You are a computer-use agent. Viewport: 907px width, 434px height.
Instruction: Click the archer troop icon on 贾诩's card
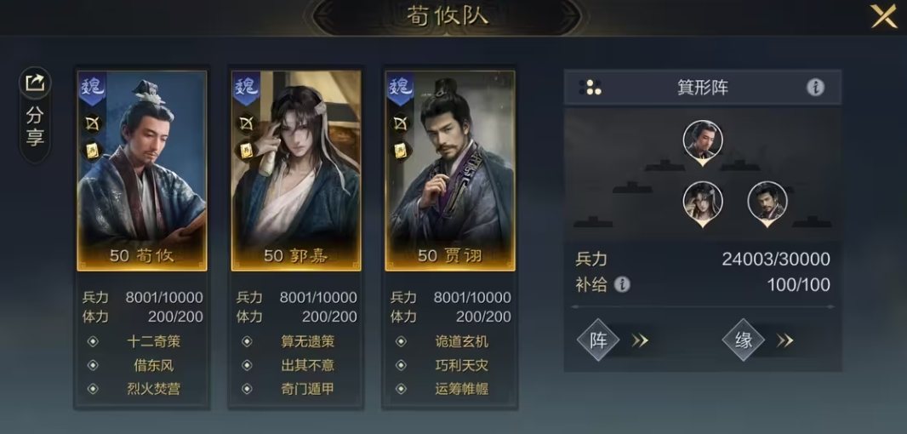click(x=400, y=123)
